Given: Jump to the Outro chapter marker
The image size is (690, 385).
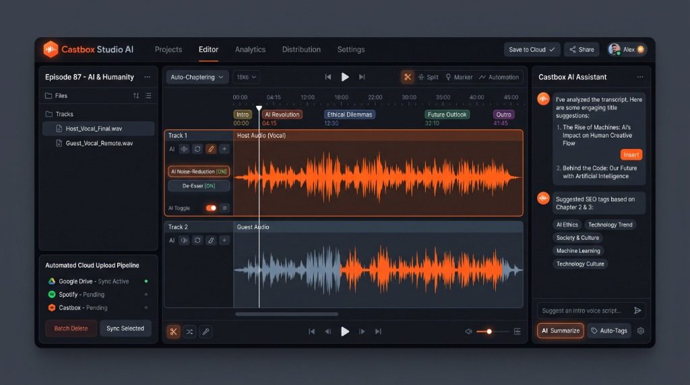Looking at the screenshot, I should (x=503, y=115).
